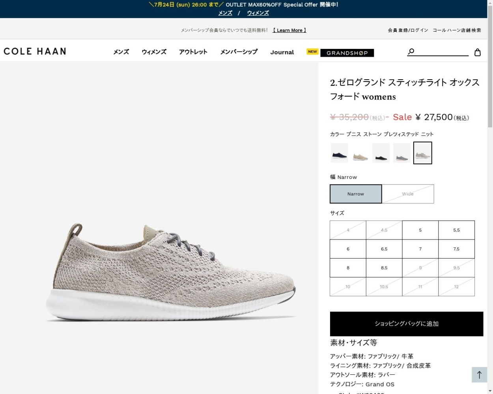Click the search magnifier icon
The width and height of the screenshot is (493, 394).
click(x=411, y=52)
